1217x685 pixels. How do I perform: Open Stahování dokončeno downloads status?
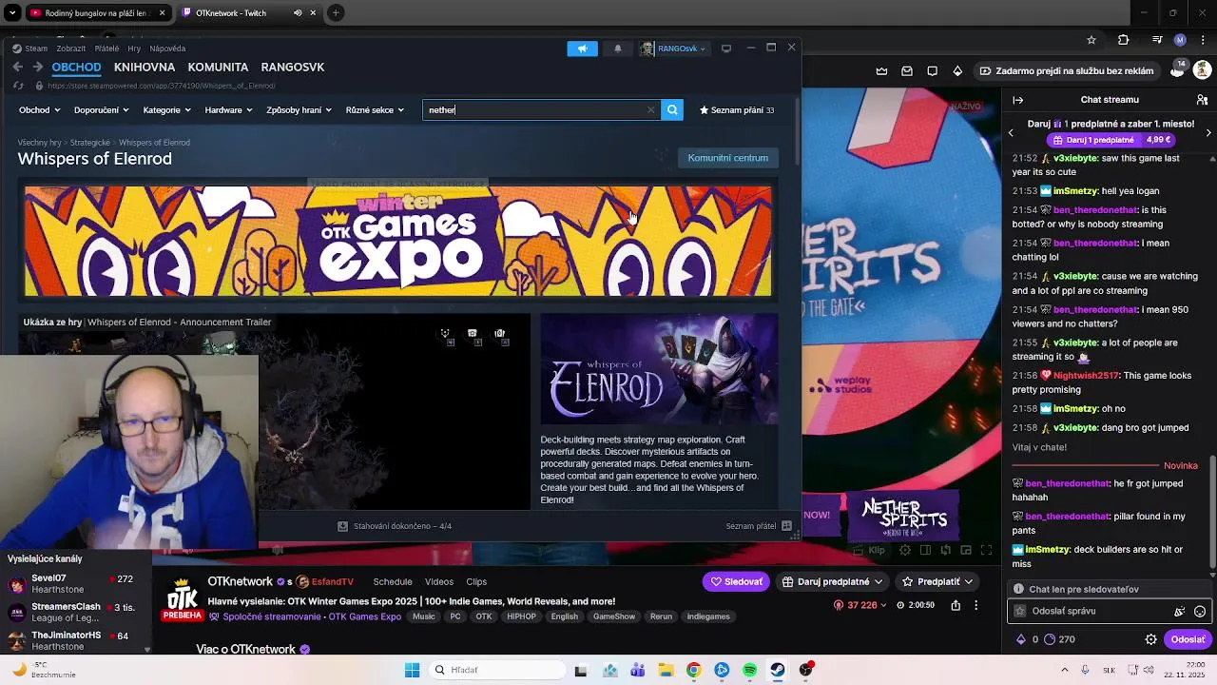click(x=395, y=526)
